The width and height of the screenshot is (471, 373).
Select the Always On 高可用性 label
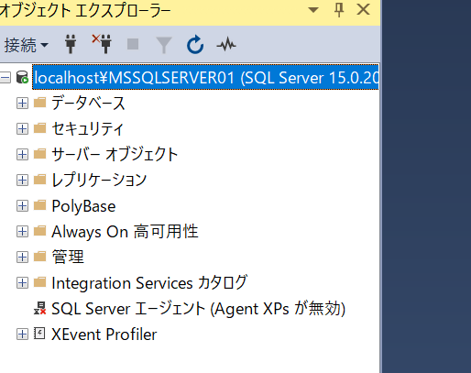125,232
